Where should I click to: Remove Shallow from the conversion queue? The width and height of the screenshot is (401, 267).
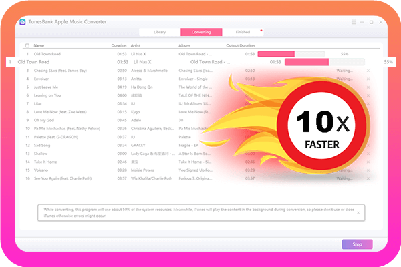368,154
